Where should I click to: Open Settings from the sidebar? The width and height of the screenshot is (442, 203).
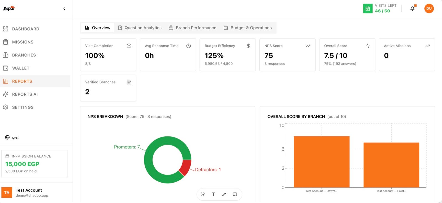35,107
